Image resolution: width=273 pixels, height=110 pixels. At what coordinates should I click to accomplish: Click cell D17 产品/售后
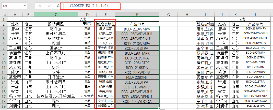click(87, 96)
